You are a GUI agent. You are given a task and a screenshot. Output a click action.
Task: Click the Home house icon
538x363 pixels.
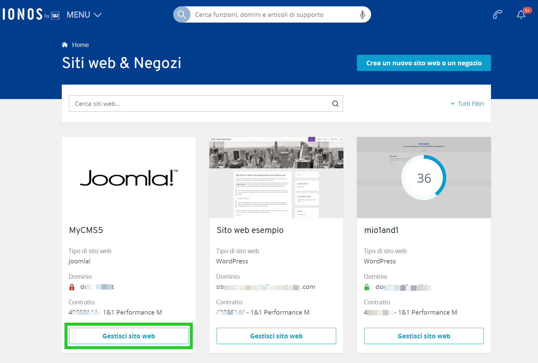[65, 45]
